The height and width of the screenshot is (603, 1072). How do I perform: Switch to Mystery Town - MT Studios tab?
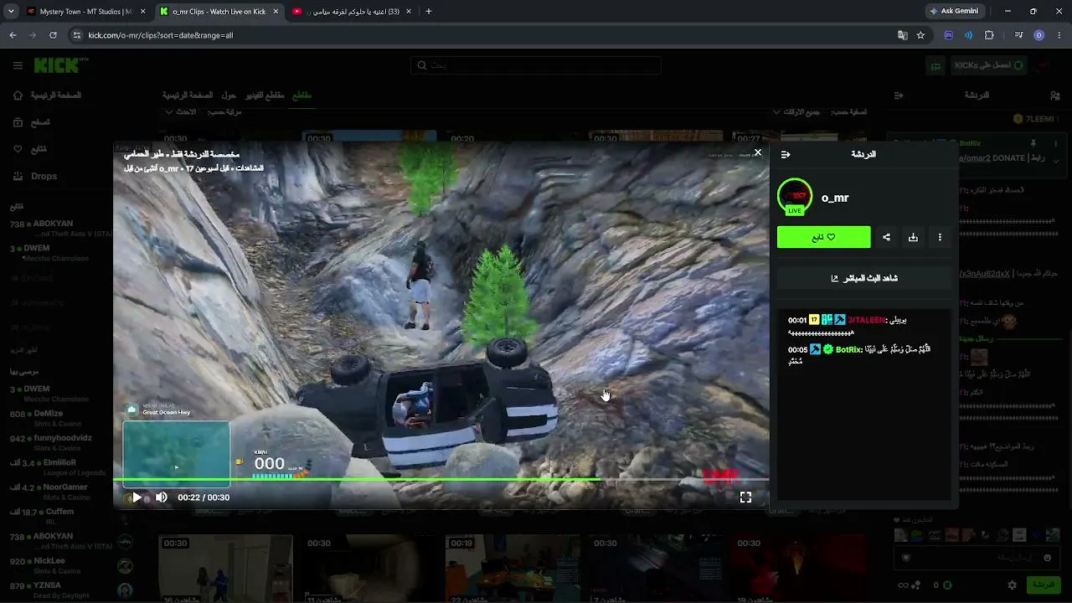87,12
